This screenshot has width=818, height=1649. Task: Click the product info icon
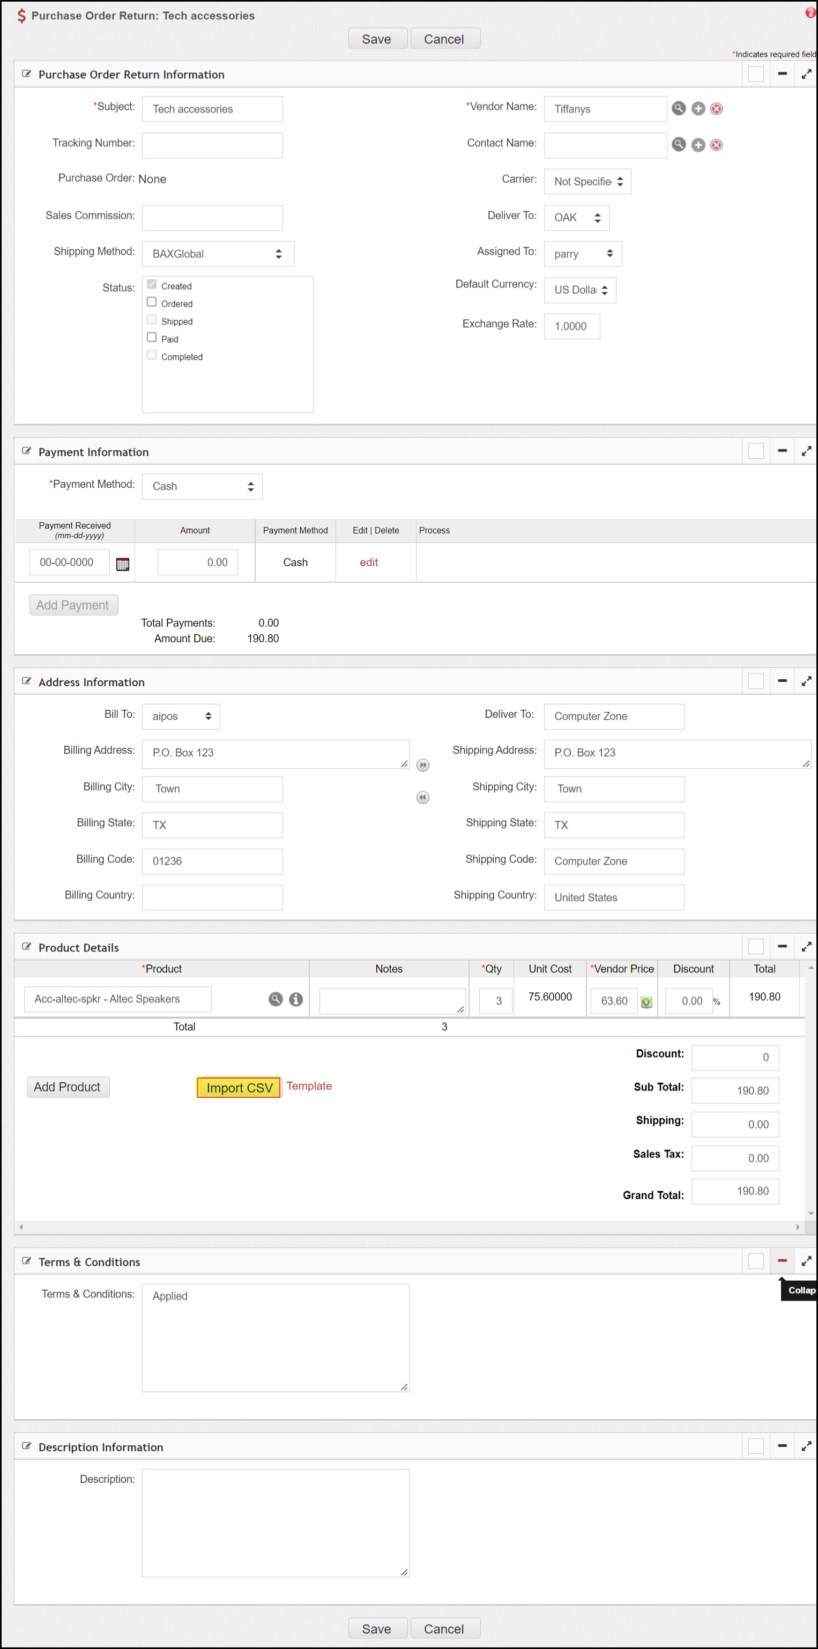pos(296,999)
